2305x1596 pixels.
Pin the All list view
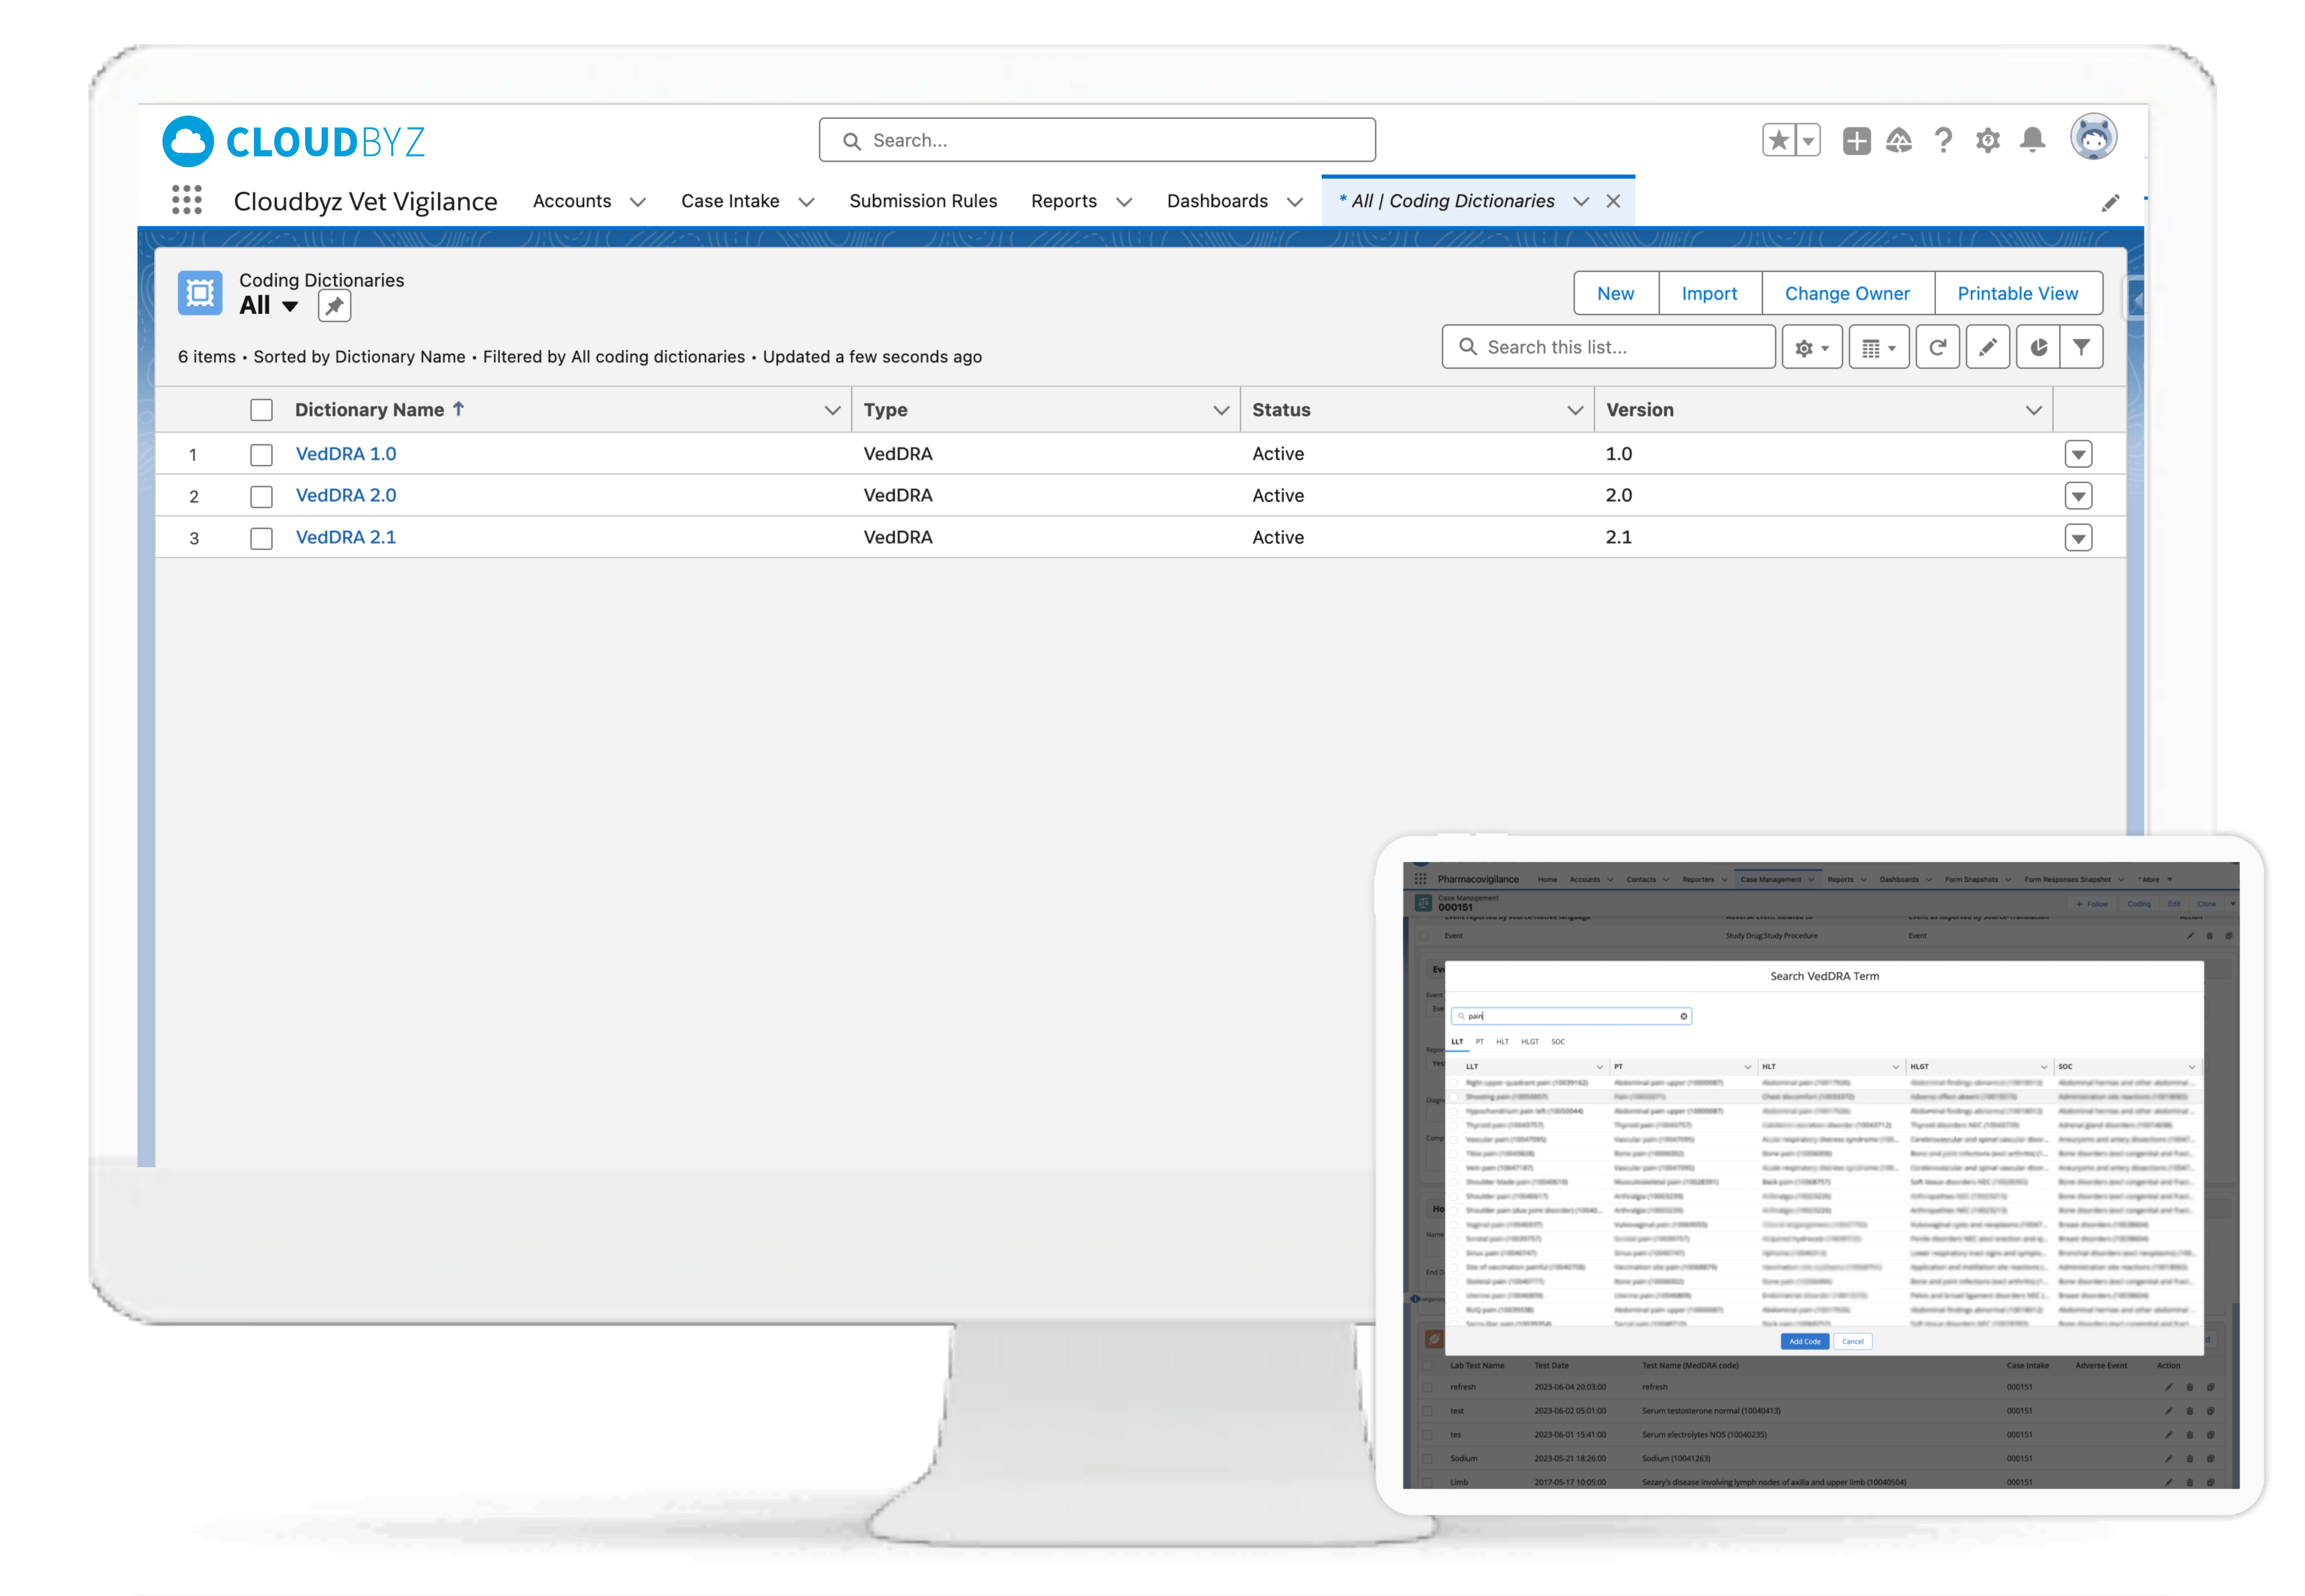coord(334,306)
